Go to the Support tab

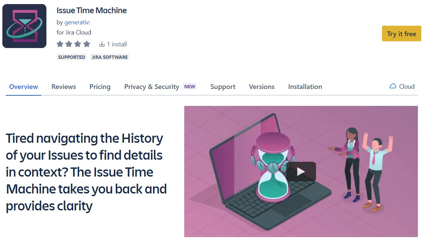[x=223, y=87]
